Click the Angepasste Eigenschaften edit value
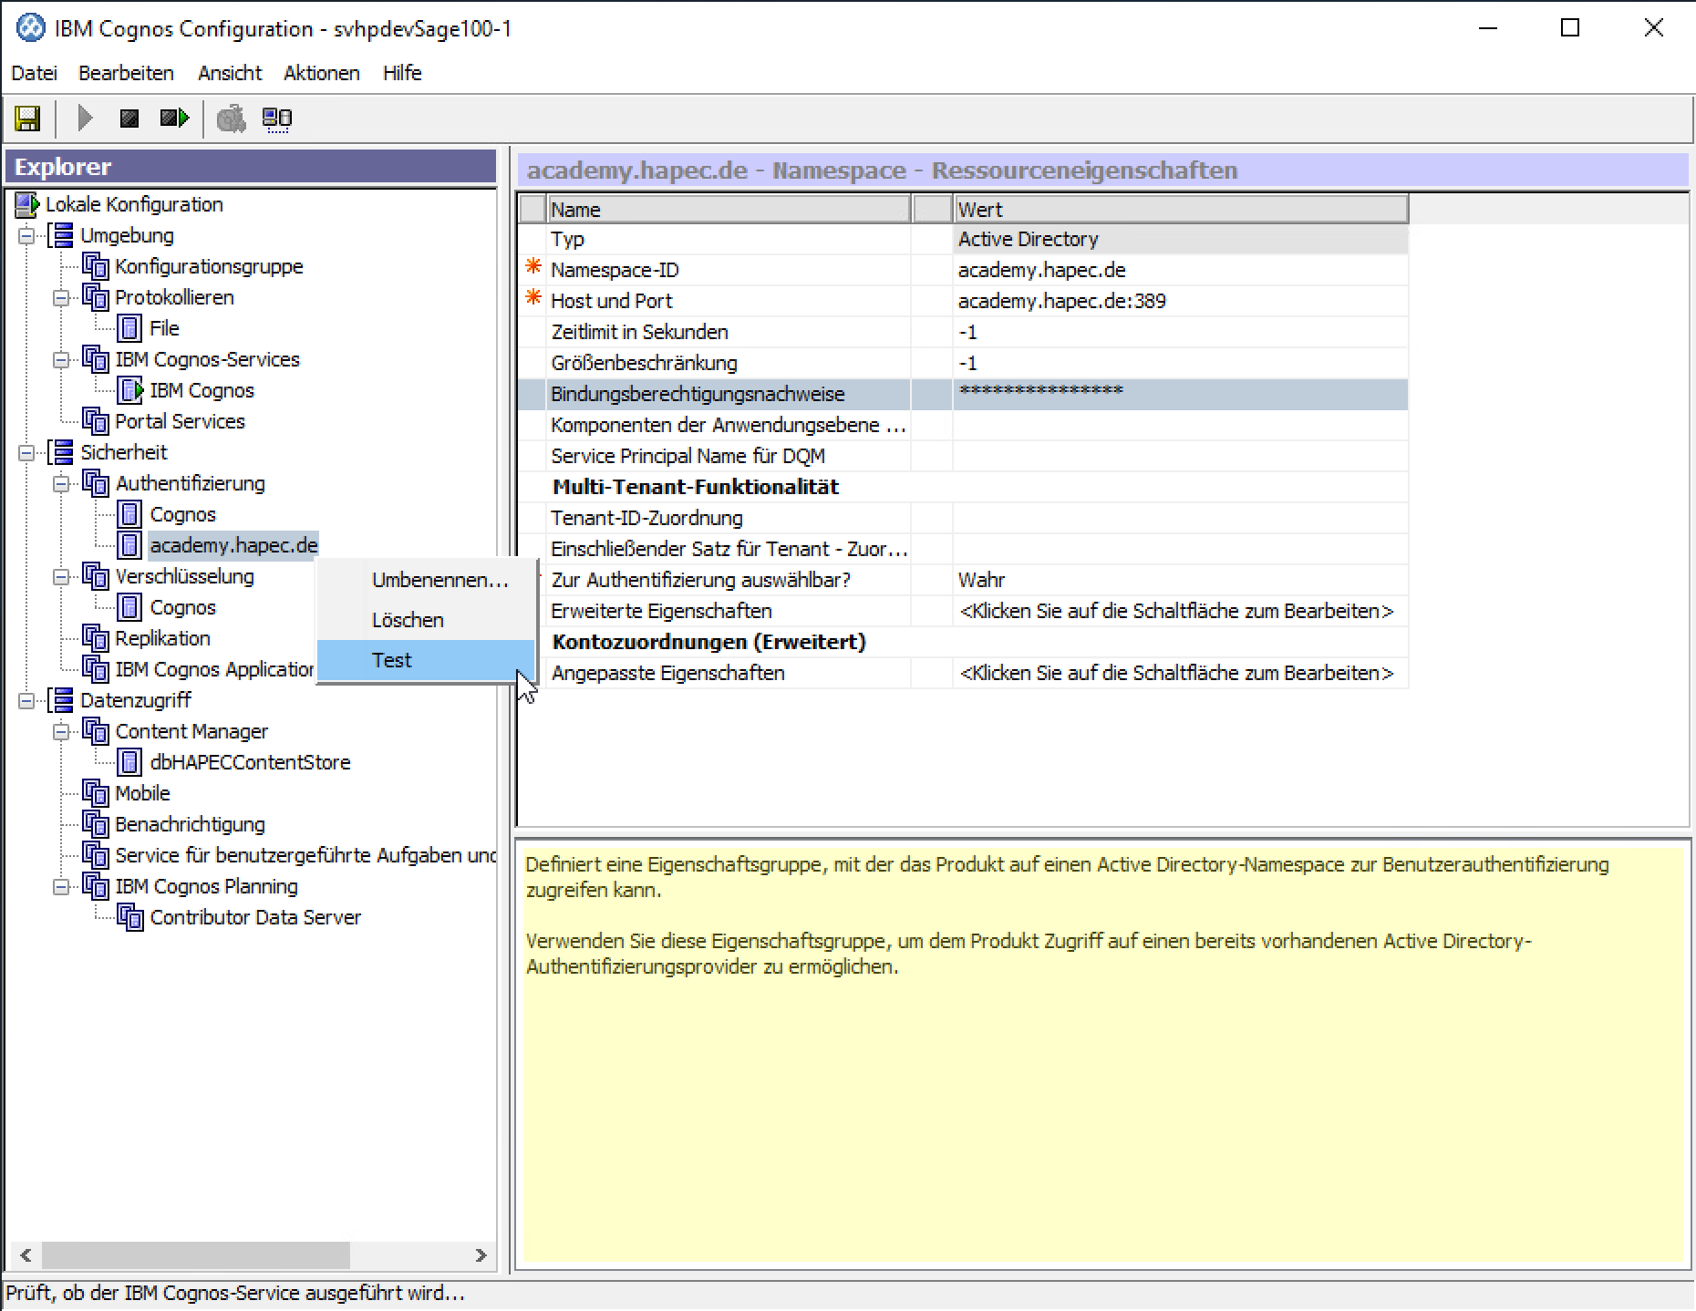Viewport: 1696px width, 1311px height. pyautogui.click(x=1176, y=673)
